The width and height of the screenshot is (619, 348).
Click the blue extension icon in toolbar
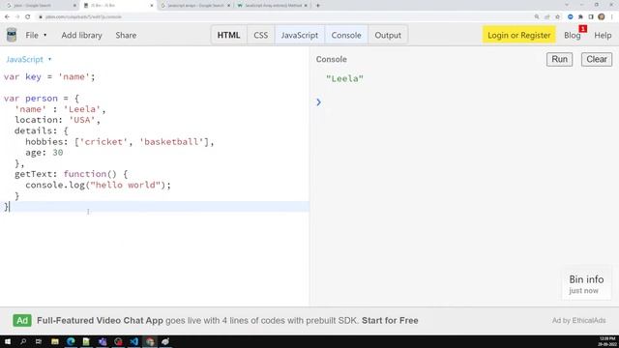(570, 16)
